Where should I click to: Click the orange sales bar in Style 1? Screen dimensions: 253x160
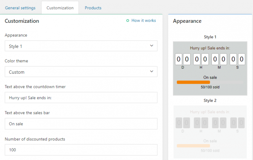tap(193, 82)
